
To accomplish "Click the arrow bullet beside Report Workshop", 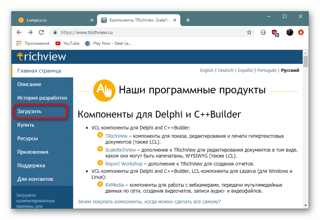I will pyautogui.click(x=100, y=163).
